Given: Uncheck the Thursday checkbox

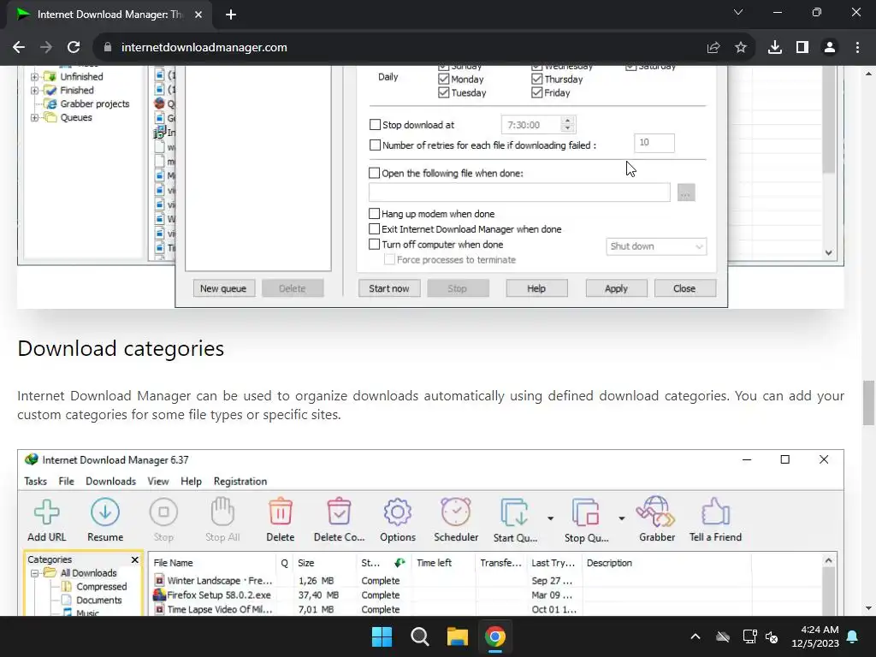Looking at the screenshot, I should click(537, 80).
